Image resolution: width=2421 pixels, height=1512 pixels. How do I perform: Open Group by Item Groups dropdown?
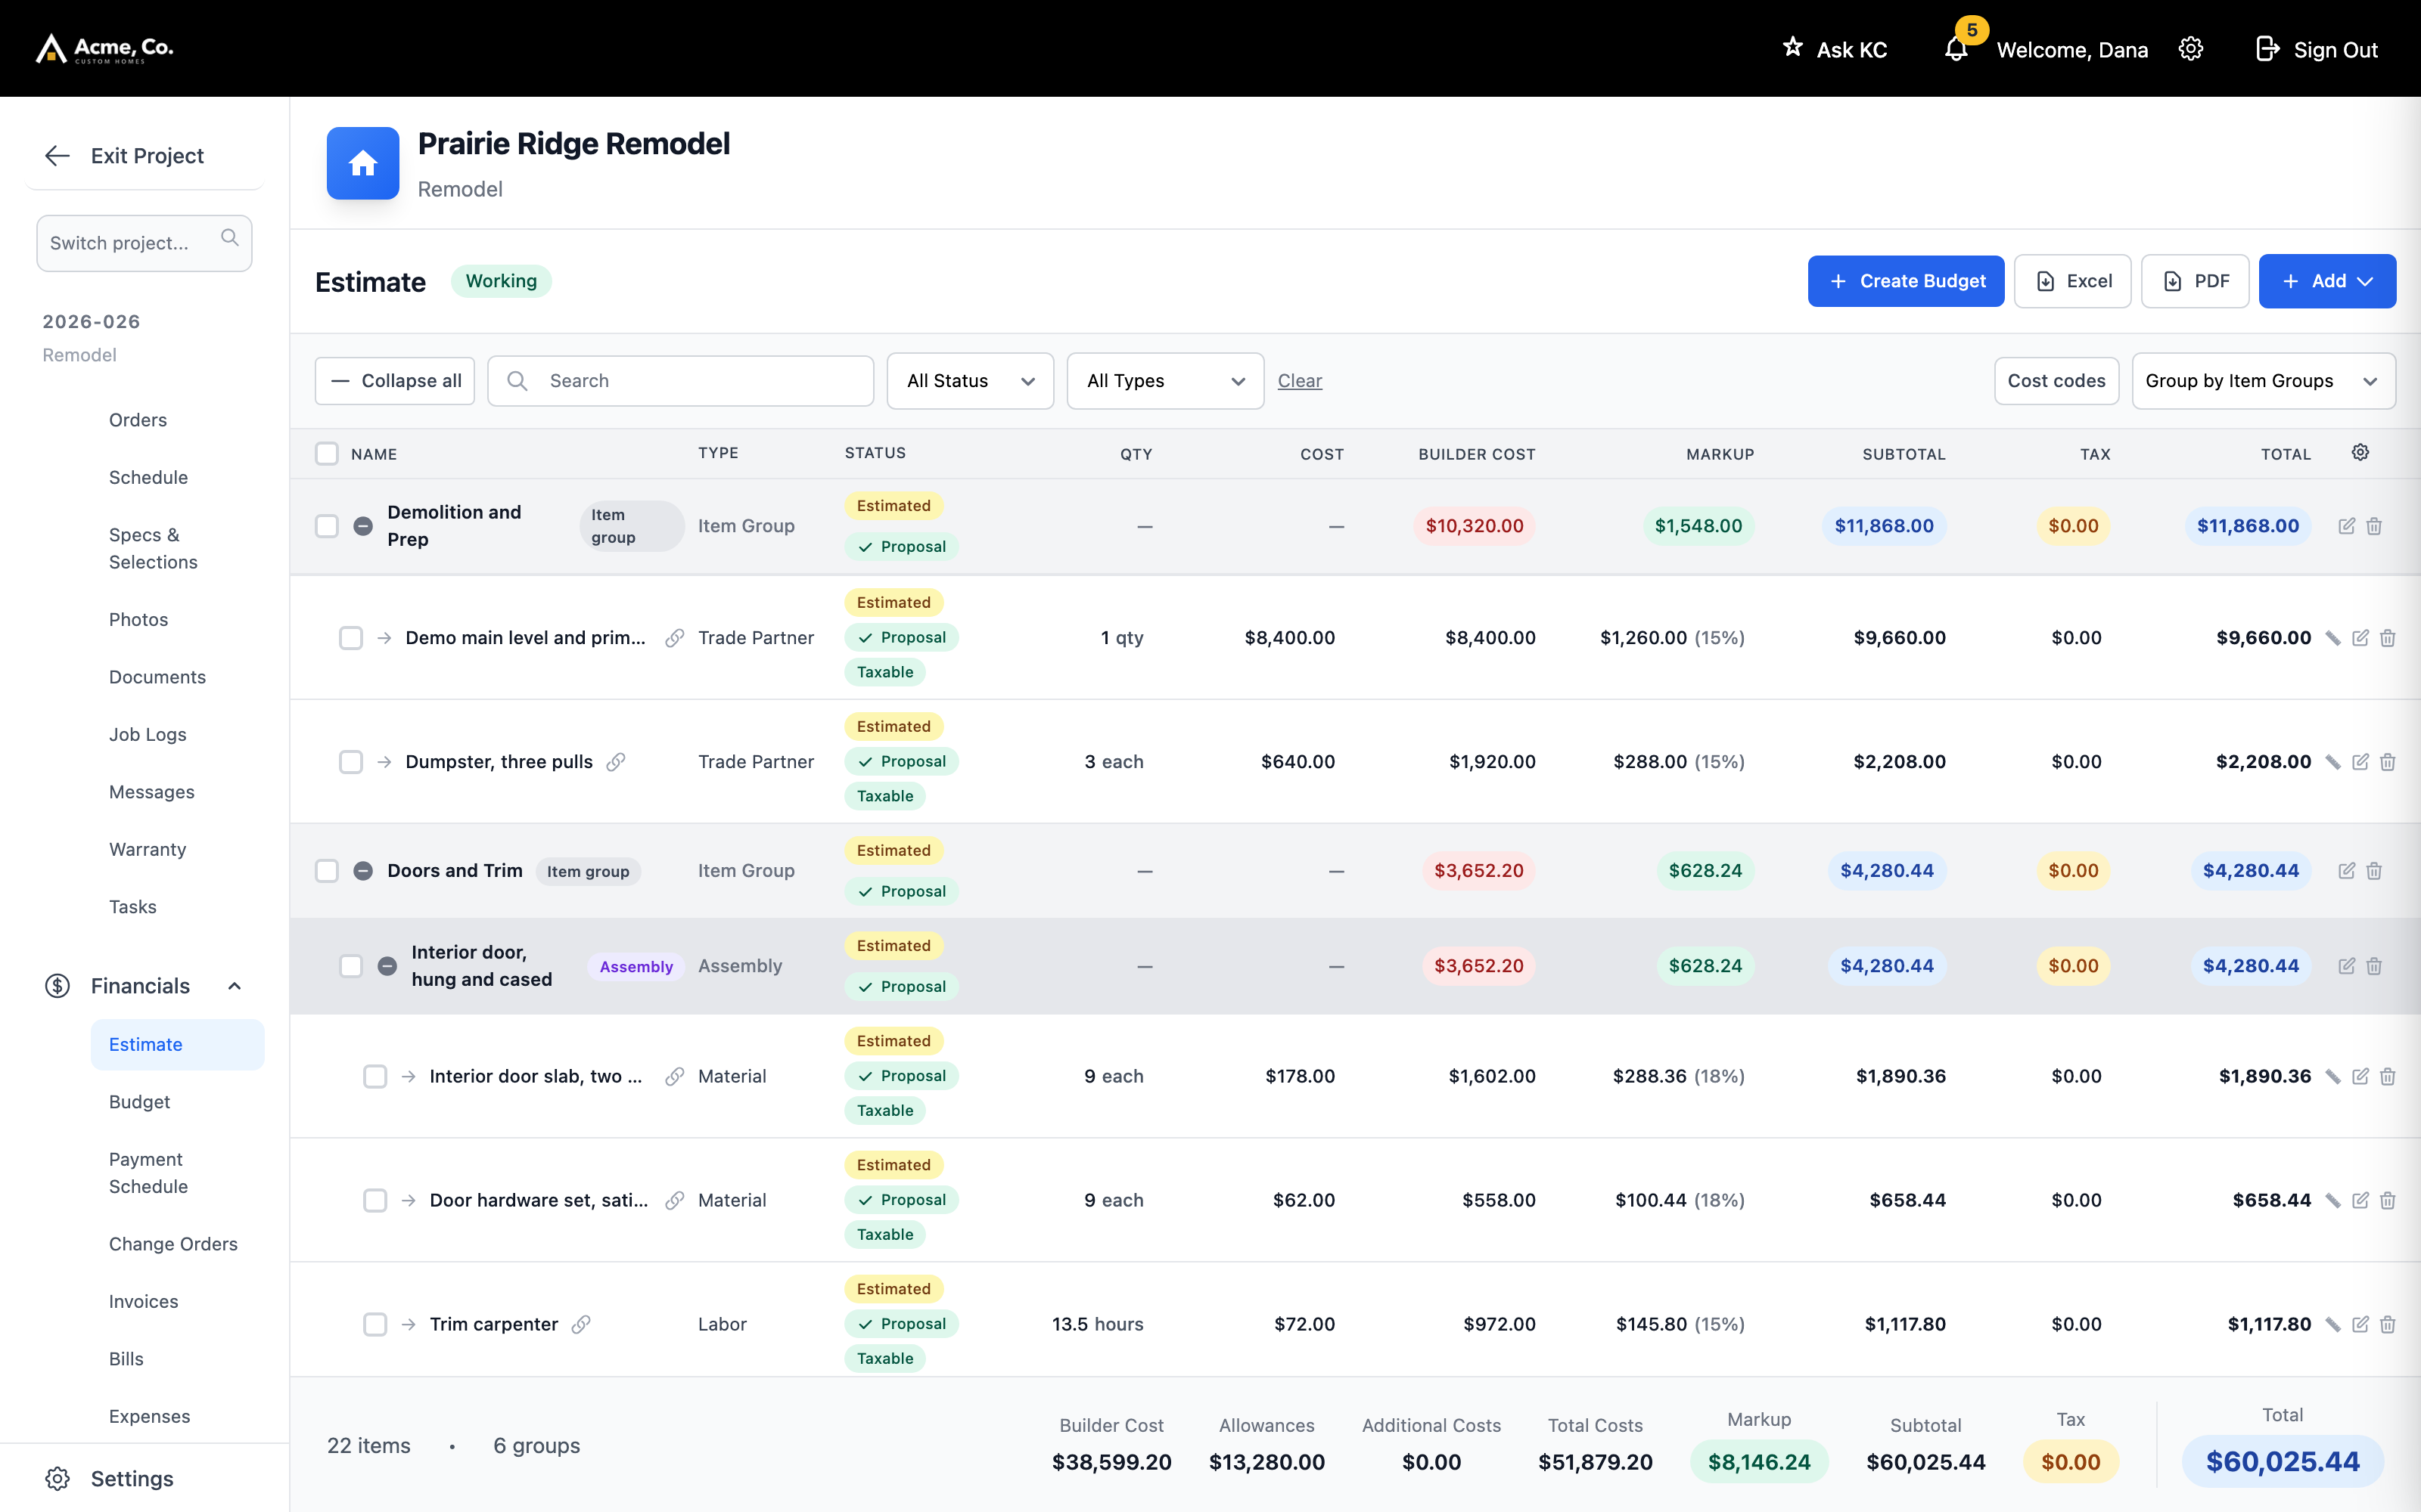coord(2263,381)
